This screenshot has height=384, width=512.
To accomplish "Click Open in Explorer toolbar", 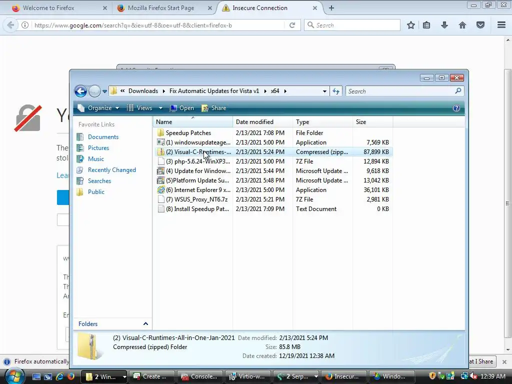I will point(182,108).
